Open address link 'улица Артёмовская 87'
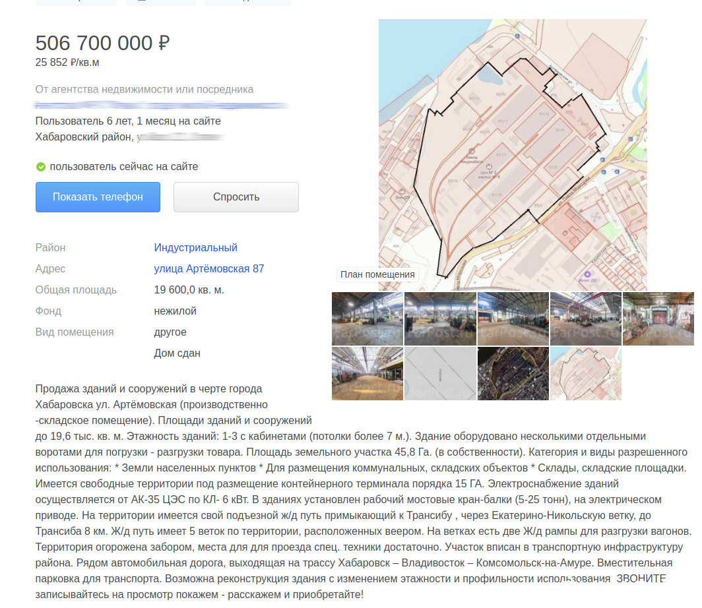The height and width of the screenshot is (608, 702). 209,268
